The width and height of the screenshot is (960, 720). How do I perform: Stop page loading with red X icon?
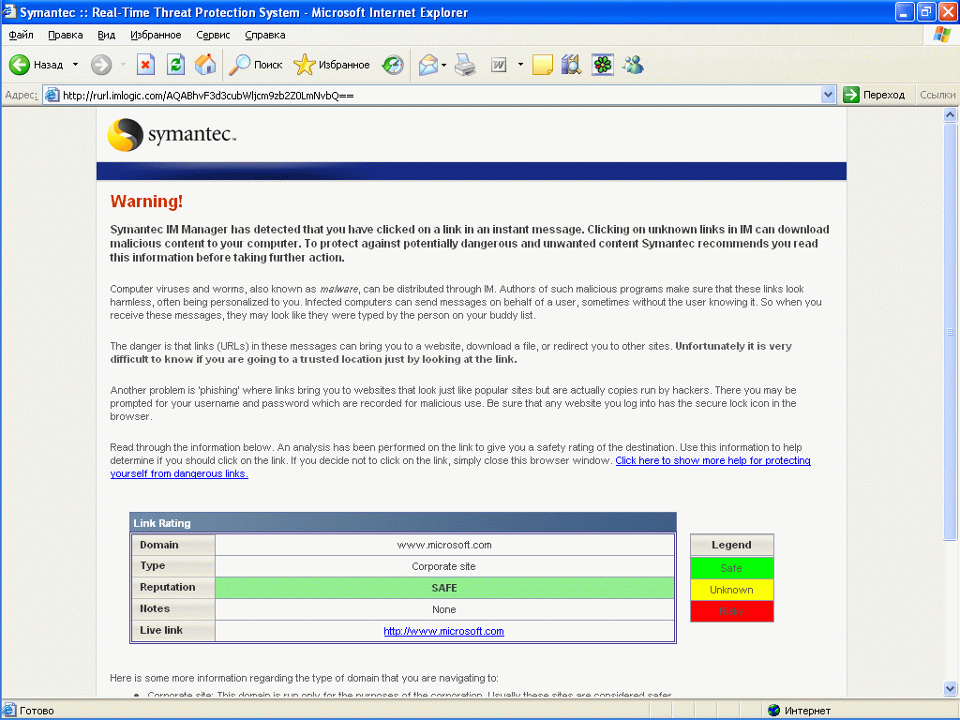145,65
